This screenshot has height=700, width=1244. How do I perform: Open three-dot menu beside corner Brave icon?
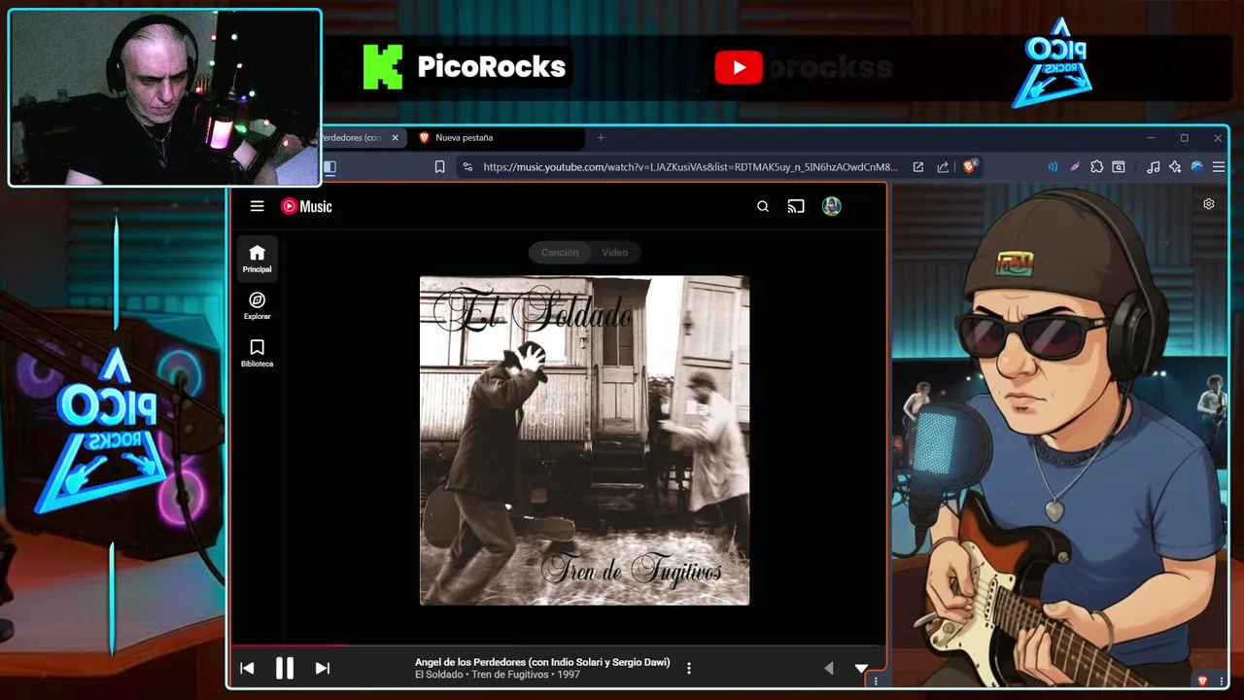[1222, 682]
